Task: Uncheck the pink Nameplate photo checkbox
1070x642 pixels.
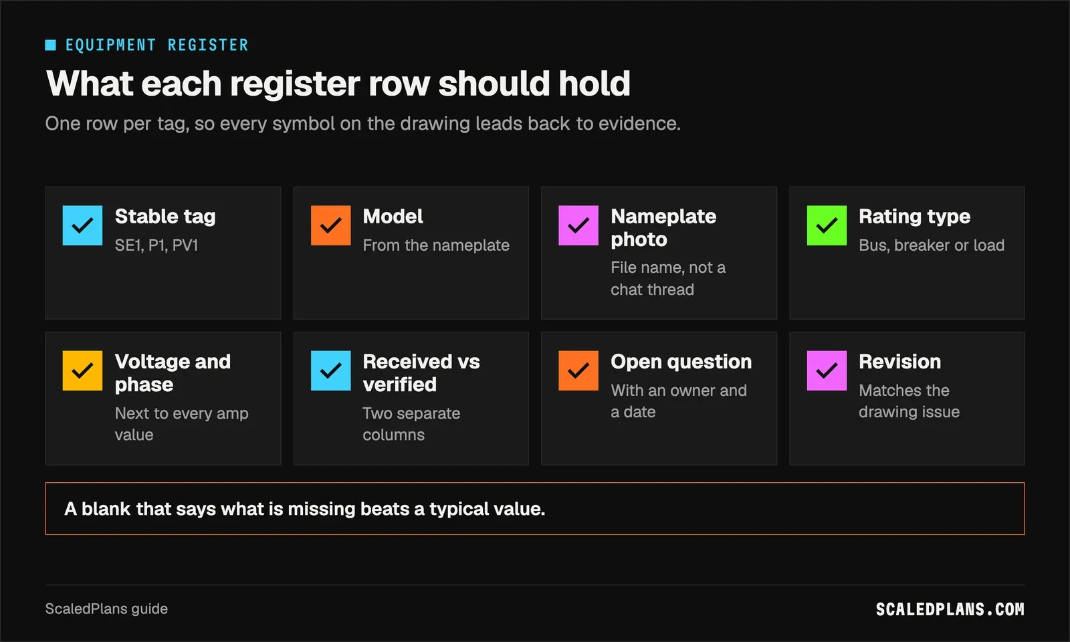Action: pyautogui.click(x=578, y=225)
